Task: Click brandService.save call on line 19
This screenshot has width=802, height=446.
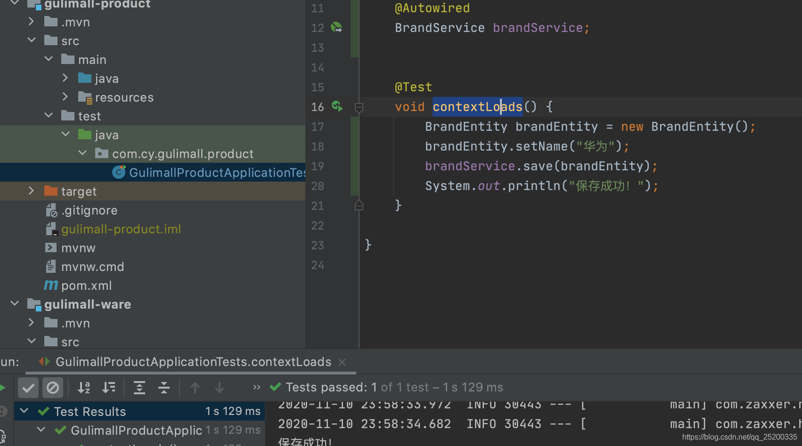Action: (541, 166)
